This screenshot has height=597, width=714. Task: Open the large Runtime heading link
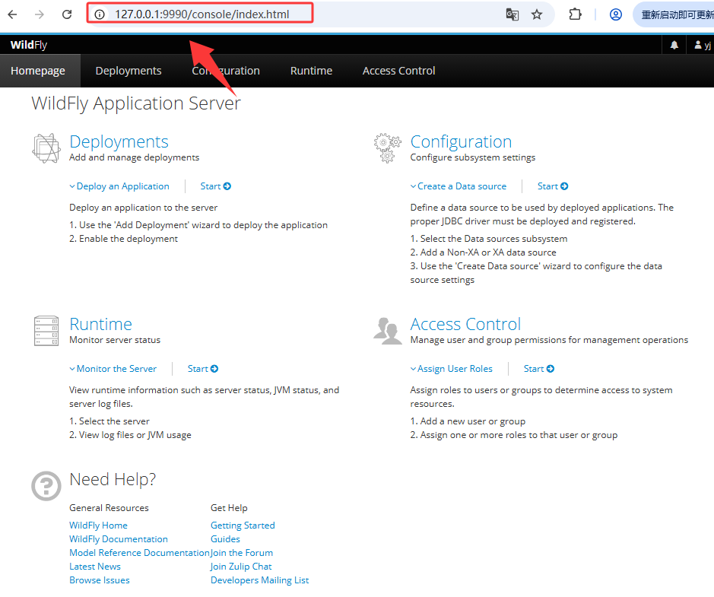point(100,324)
